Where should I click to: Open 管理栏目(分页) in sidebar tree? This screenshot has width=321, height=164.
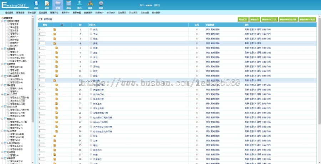[x=17, y=55]
